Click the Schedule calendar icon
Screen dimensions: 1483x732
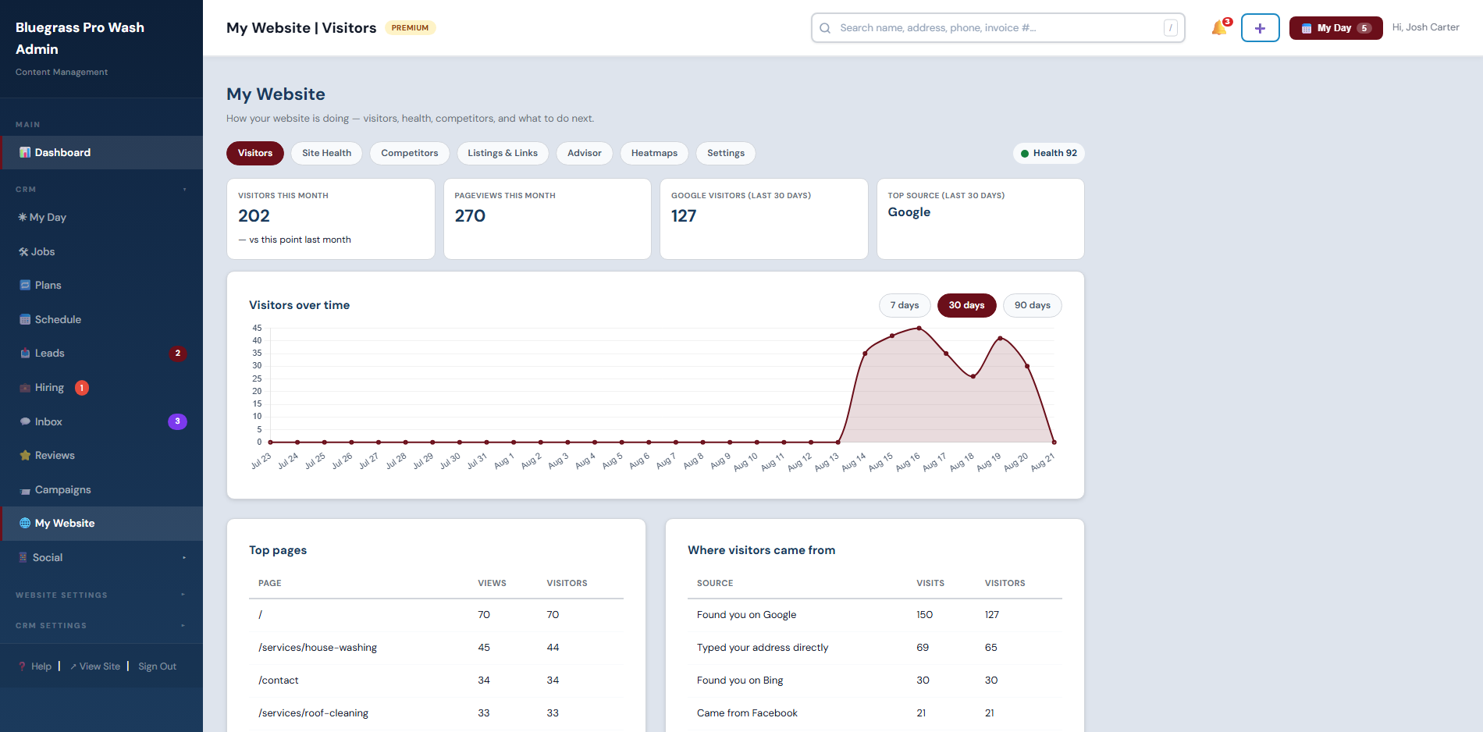(25, 320)
